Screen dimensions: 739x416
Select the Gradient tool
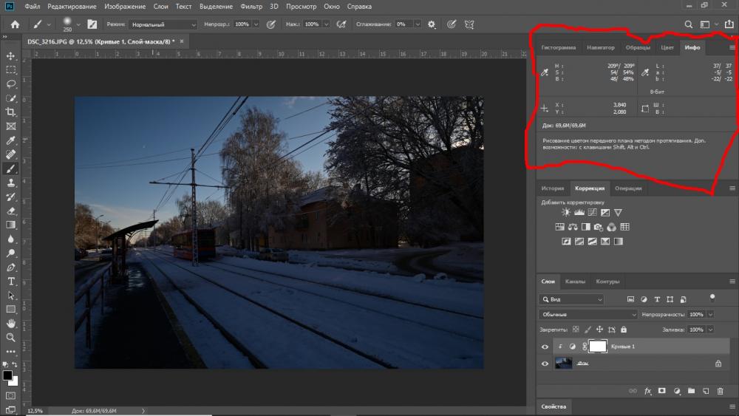click(10, 225)
